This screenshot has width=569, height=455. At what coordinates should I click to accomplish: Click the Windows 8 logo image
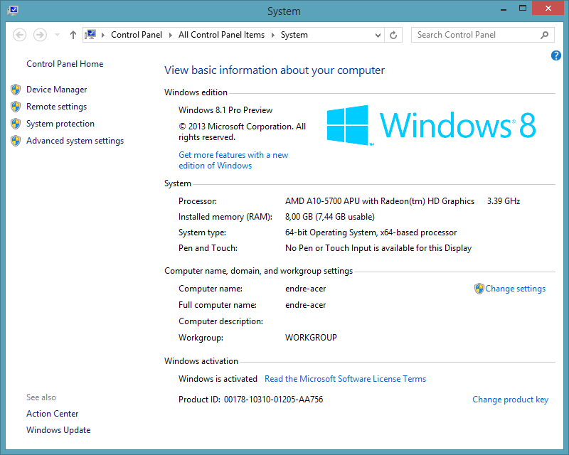pos(431,125)
